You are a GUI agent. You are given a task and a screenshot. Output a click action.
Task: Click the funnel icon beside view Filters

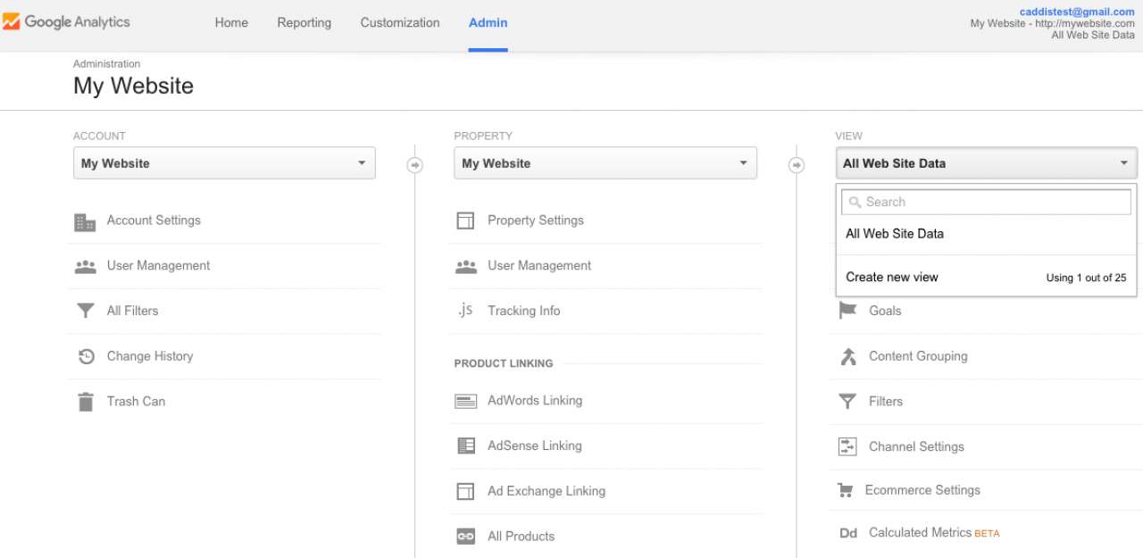click(847, 402)
